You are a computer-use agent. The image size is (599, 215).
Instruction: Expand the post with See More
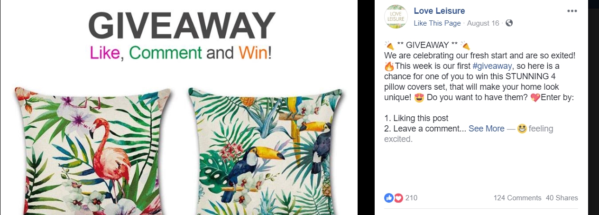coord(487,129)
